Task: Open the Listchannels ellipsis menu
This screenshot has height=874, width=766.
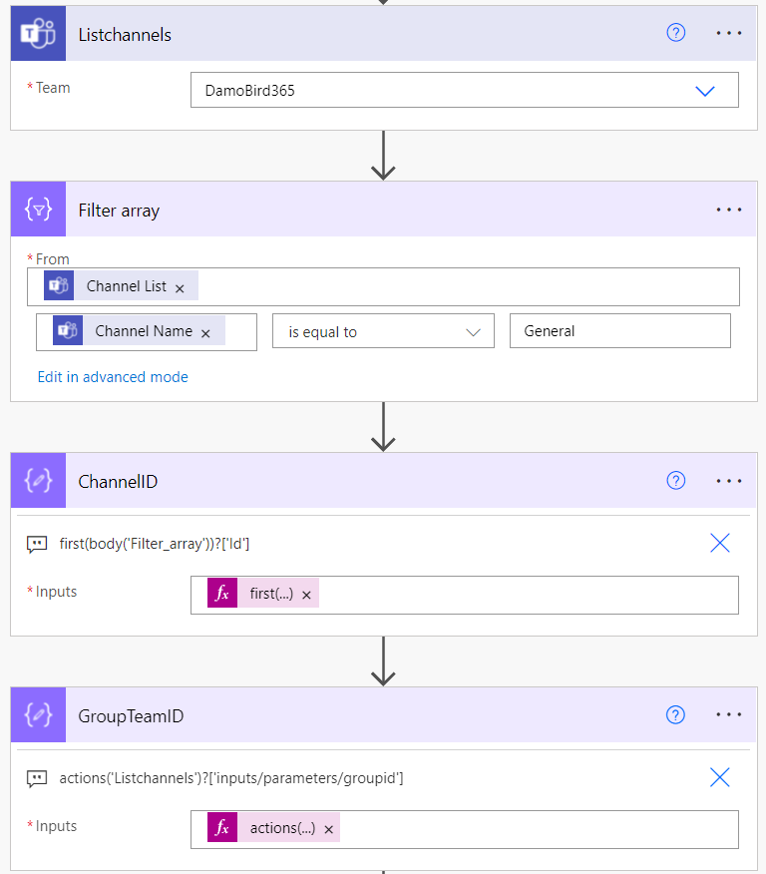Action: pyautogui.click(x=729, y=33)
